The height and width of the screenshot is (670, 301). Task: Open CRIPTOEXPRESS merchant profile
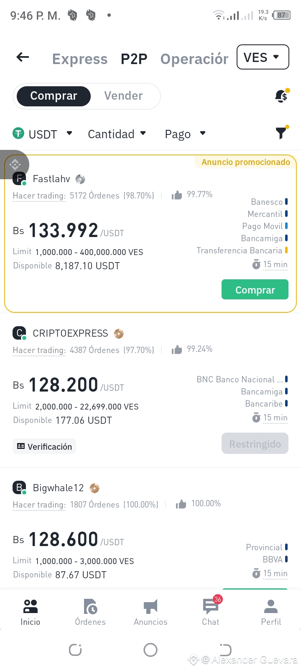click(x=70, y=333)
